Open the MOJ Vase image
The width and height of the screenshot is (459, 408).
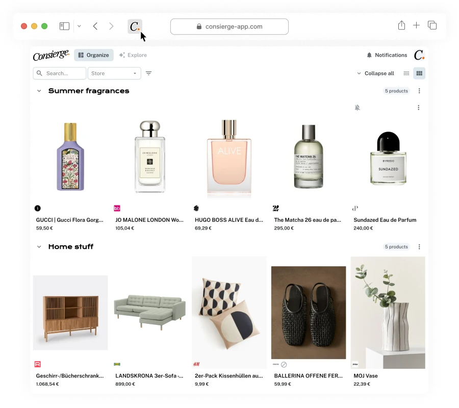388,313
